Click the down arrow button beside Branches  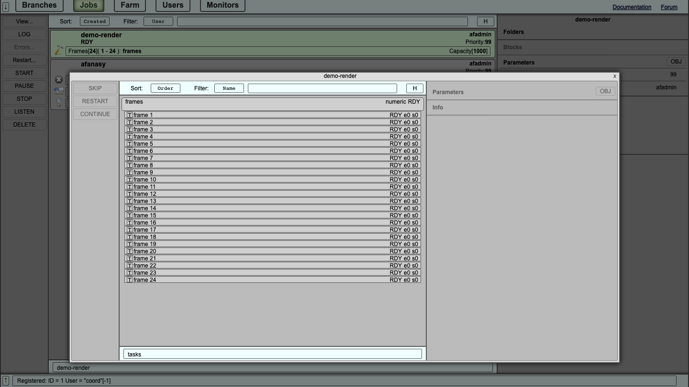(x=6, y=6)
